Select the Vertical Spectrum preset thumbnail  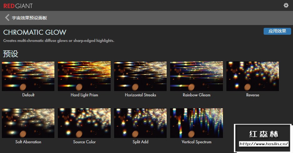point(196,123)
